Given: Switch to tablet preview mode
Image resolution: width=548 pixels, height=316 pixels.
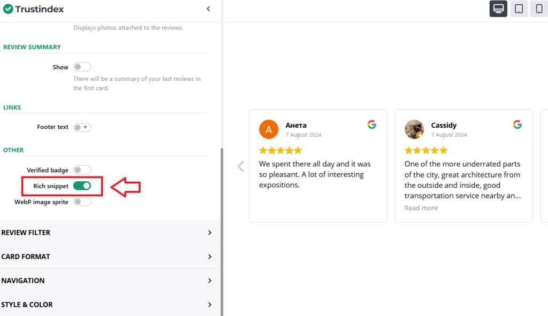Looking at the screenshot, I should click(x=519, y=9).
